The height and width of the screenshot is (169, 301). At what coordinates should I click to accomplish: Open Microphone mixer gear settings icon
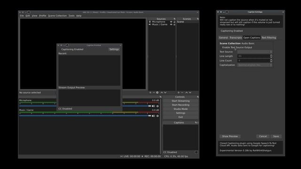tap(158, 106)
